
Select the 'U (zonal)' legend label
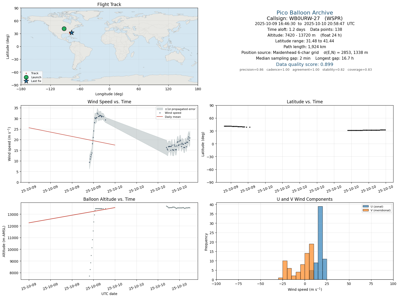coord(377,207)
